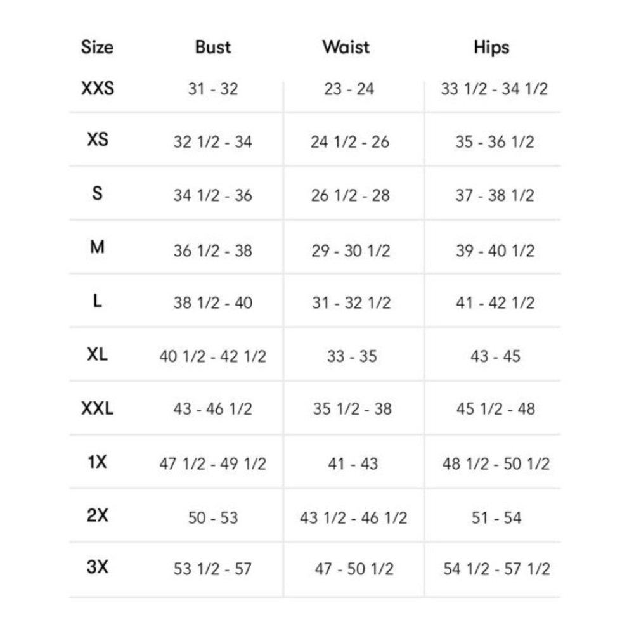
Task: Click the Bust column header
Action: click(x=213, y=48)
